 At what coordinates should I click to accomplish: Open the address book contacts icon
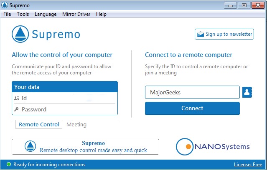247,92
